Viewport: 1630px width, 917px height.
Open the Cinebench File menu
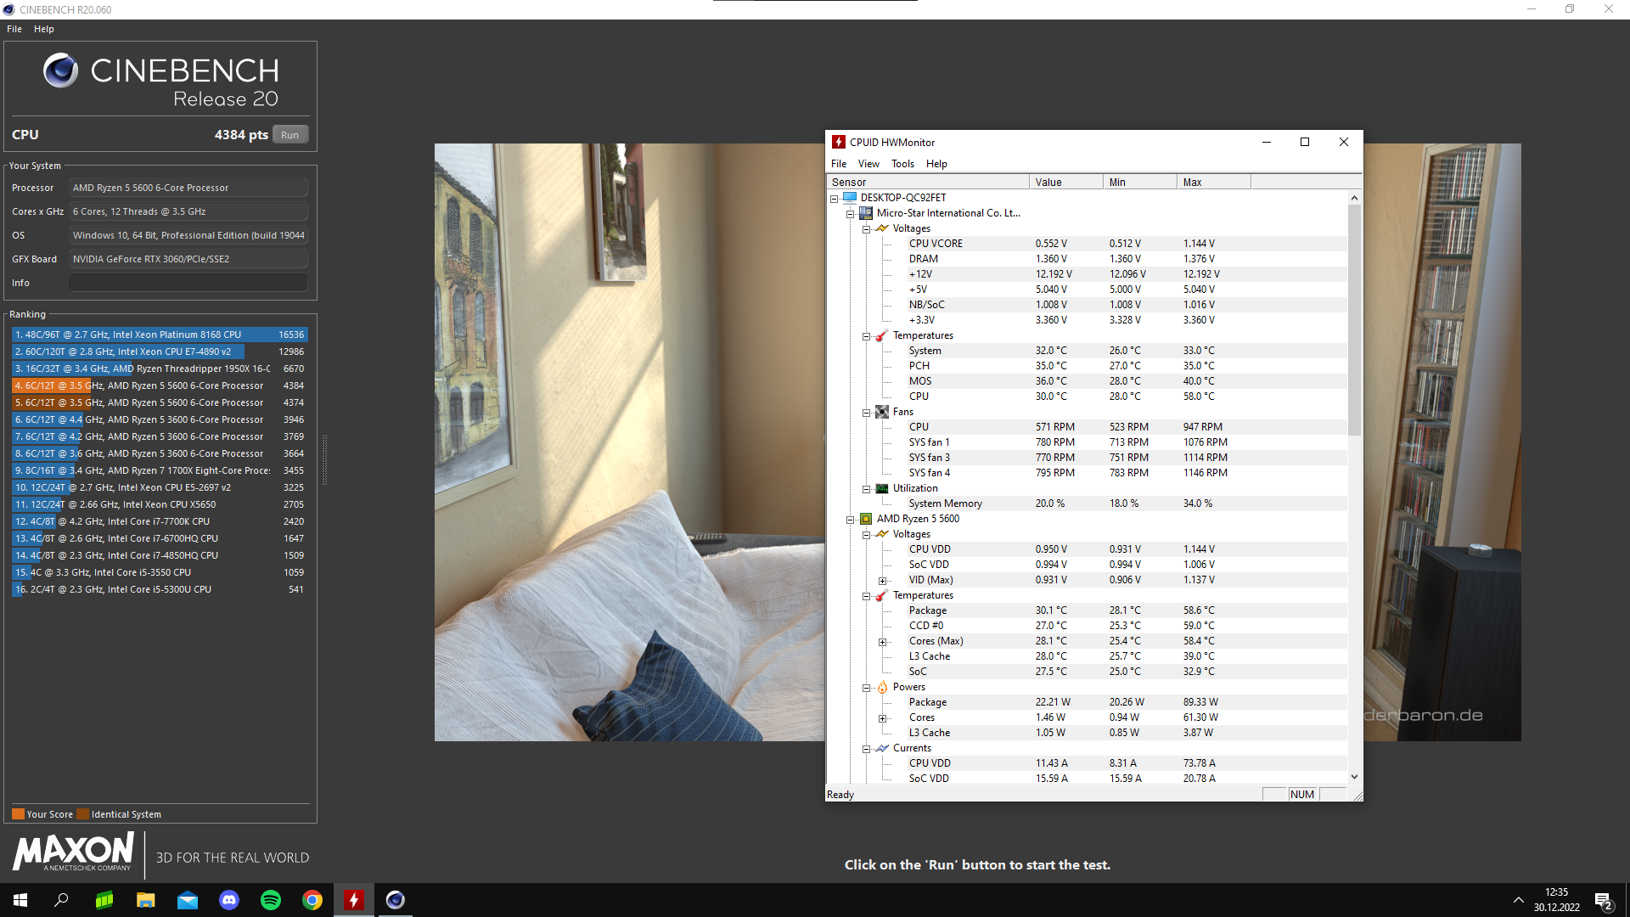(14, 29)
